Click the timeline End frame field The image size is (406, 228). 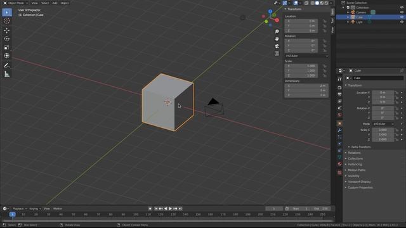click(321, 208)
